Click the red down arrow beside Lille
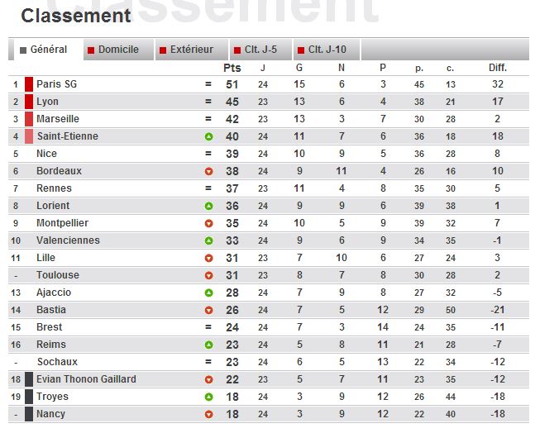The image size is (535, 433). [209, 258]
